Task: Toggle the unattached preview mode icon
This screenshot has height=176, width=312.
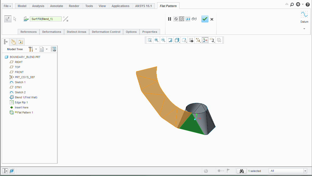Action: 182,19
